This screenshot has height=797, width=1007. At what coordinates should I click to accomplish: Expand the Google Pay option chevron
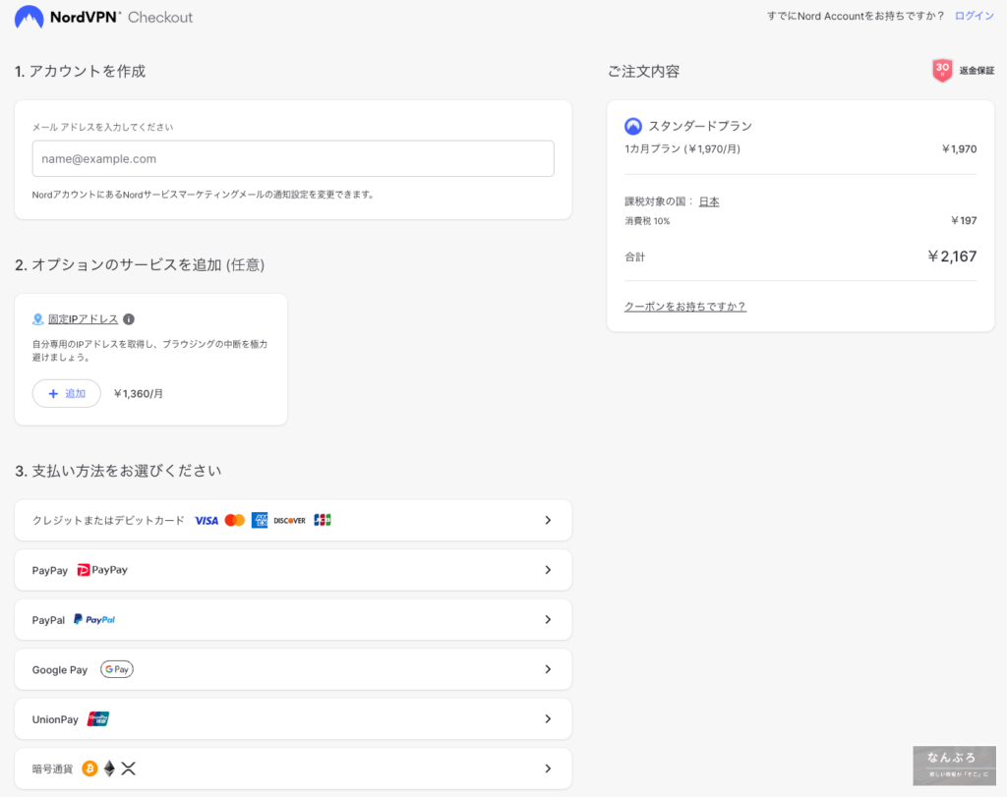(x=548, y=669)
